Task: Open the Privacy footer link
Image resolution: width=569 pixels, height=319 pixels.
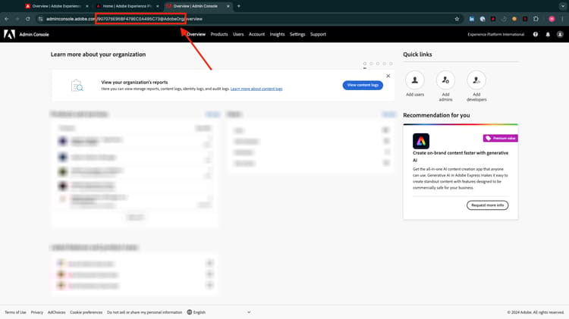Action: (37, 312)
